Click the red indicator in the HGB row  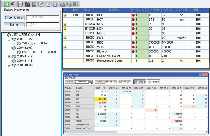click(x=133, y=15)
